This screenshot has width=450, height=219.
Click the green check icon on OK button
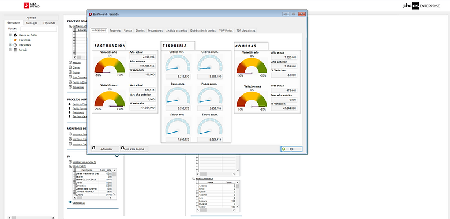[x=283, y=149]
